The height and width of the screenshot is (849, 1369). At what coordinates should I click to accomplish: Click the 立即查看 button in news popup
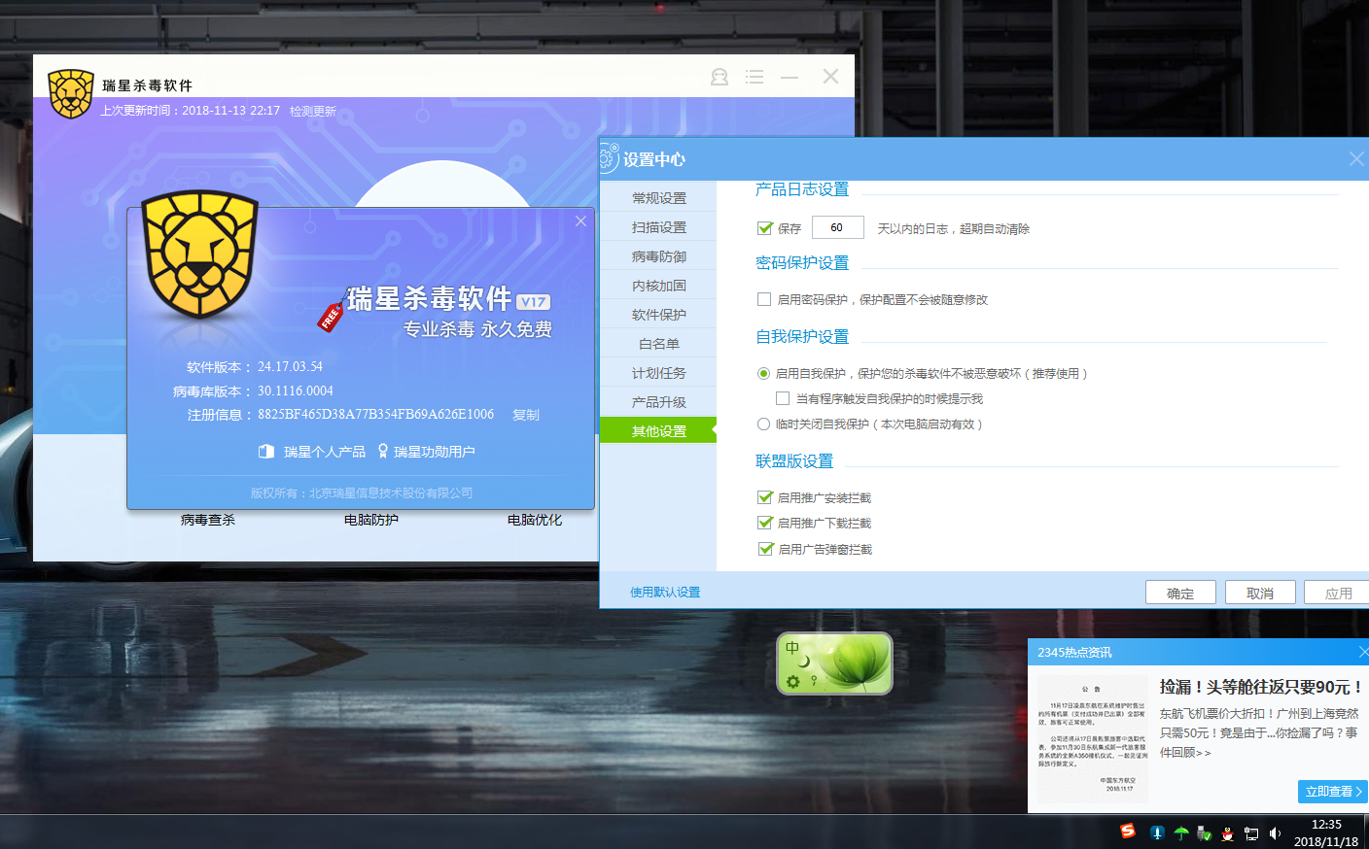pyautogui.click(x=1333, y=792)
